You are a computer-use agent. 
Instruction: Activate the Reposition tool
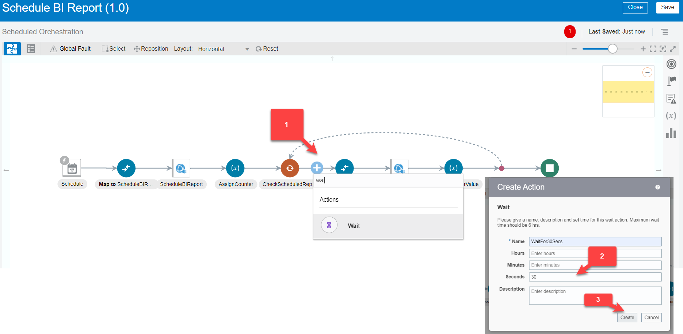(151, 49)
